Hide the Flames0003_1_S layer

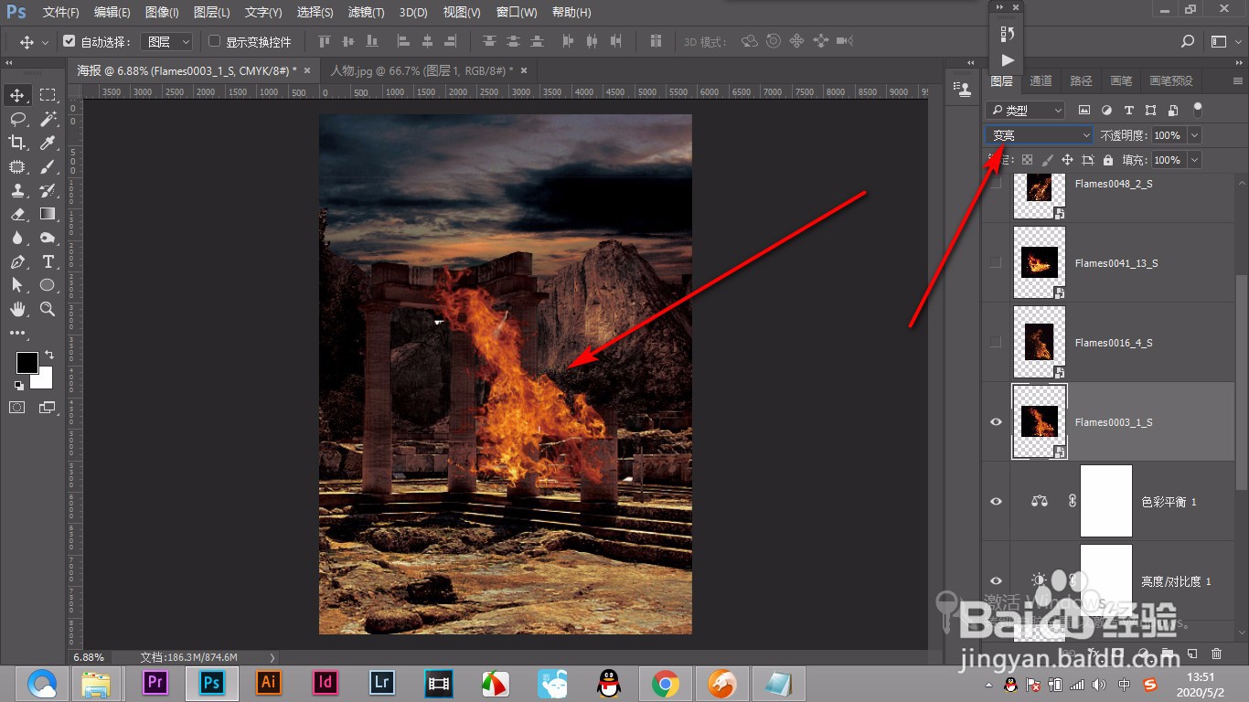tap(997, 421)
